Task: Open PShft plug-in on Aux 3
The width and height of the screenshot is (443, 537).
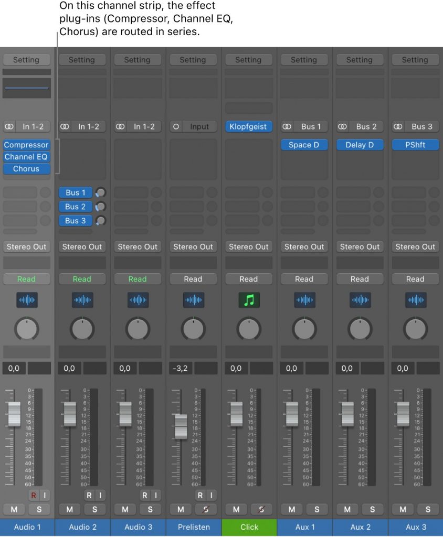Action: point(415,145)
